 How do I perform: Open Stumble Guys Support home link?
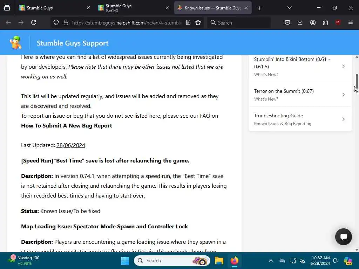point(73,43)
